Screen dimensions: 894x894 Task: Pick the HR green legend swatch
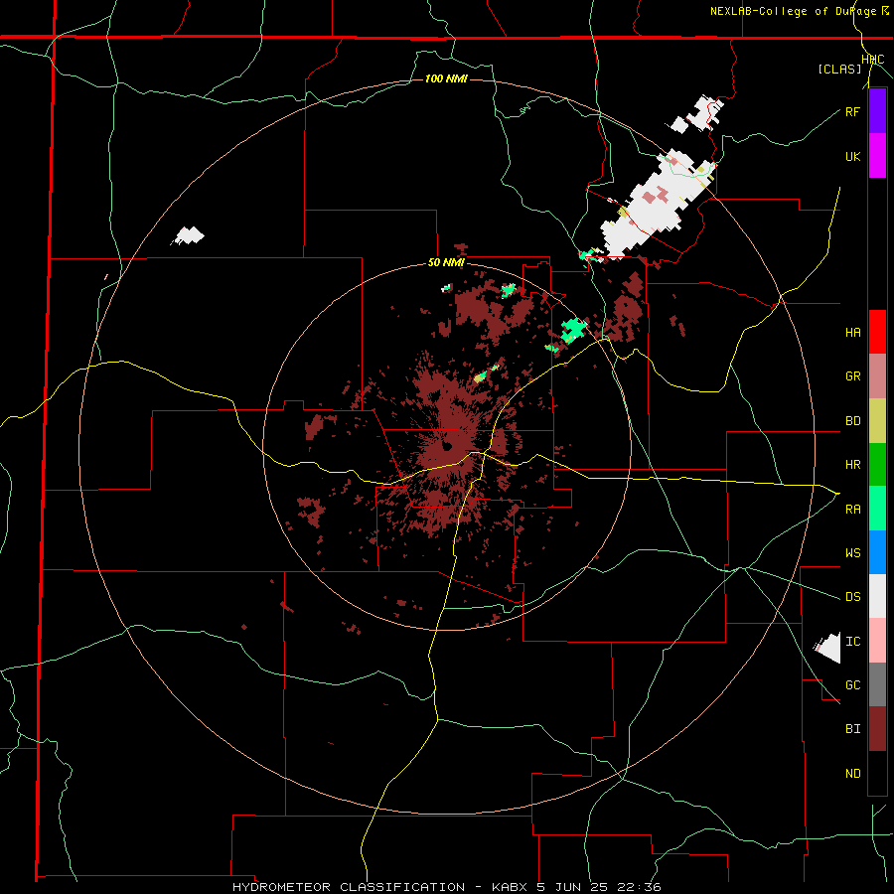coord(877,464)
